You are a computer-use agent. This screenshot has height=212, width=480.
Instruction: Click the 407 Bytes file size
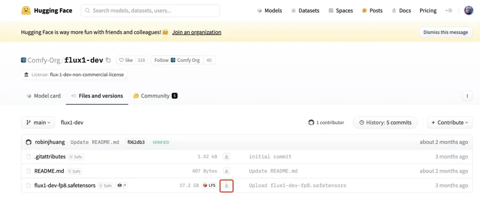tap(204, 171)
